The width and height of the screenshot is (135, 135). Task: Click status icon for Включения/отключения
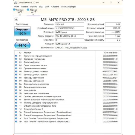click(x=16, y=87)
